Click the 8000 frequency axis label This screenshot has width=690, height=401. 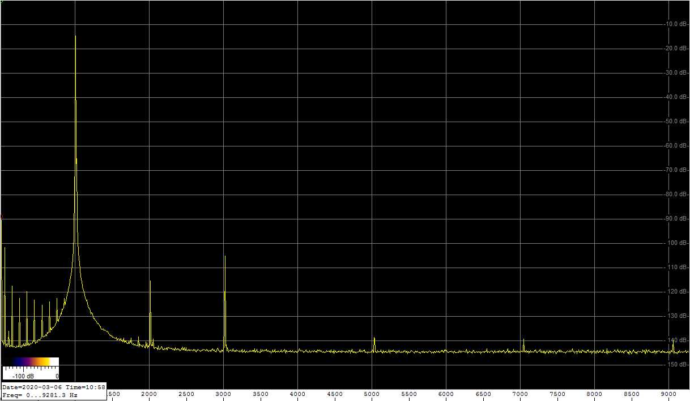point(594,394)
